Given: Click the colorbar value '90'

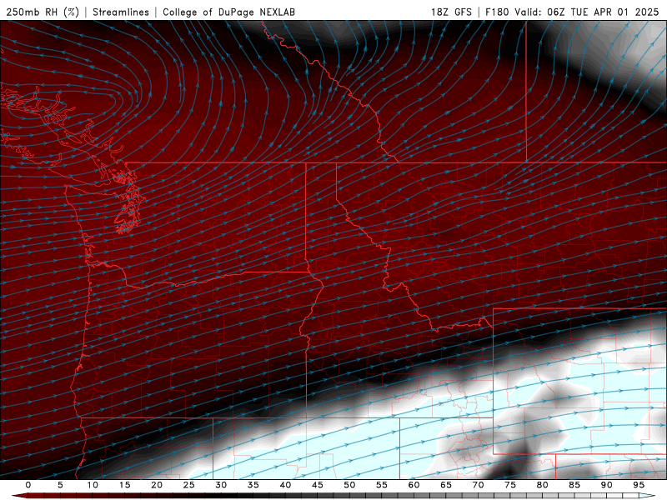Looking at the screenshot, I should (606, 485).
